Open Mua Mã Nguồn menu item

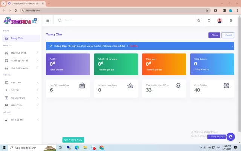(21, 68)
